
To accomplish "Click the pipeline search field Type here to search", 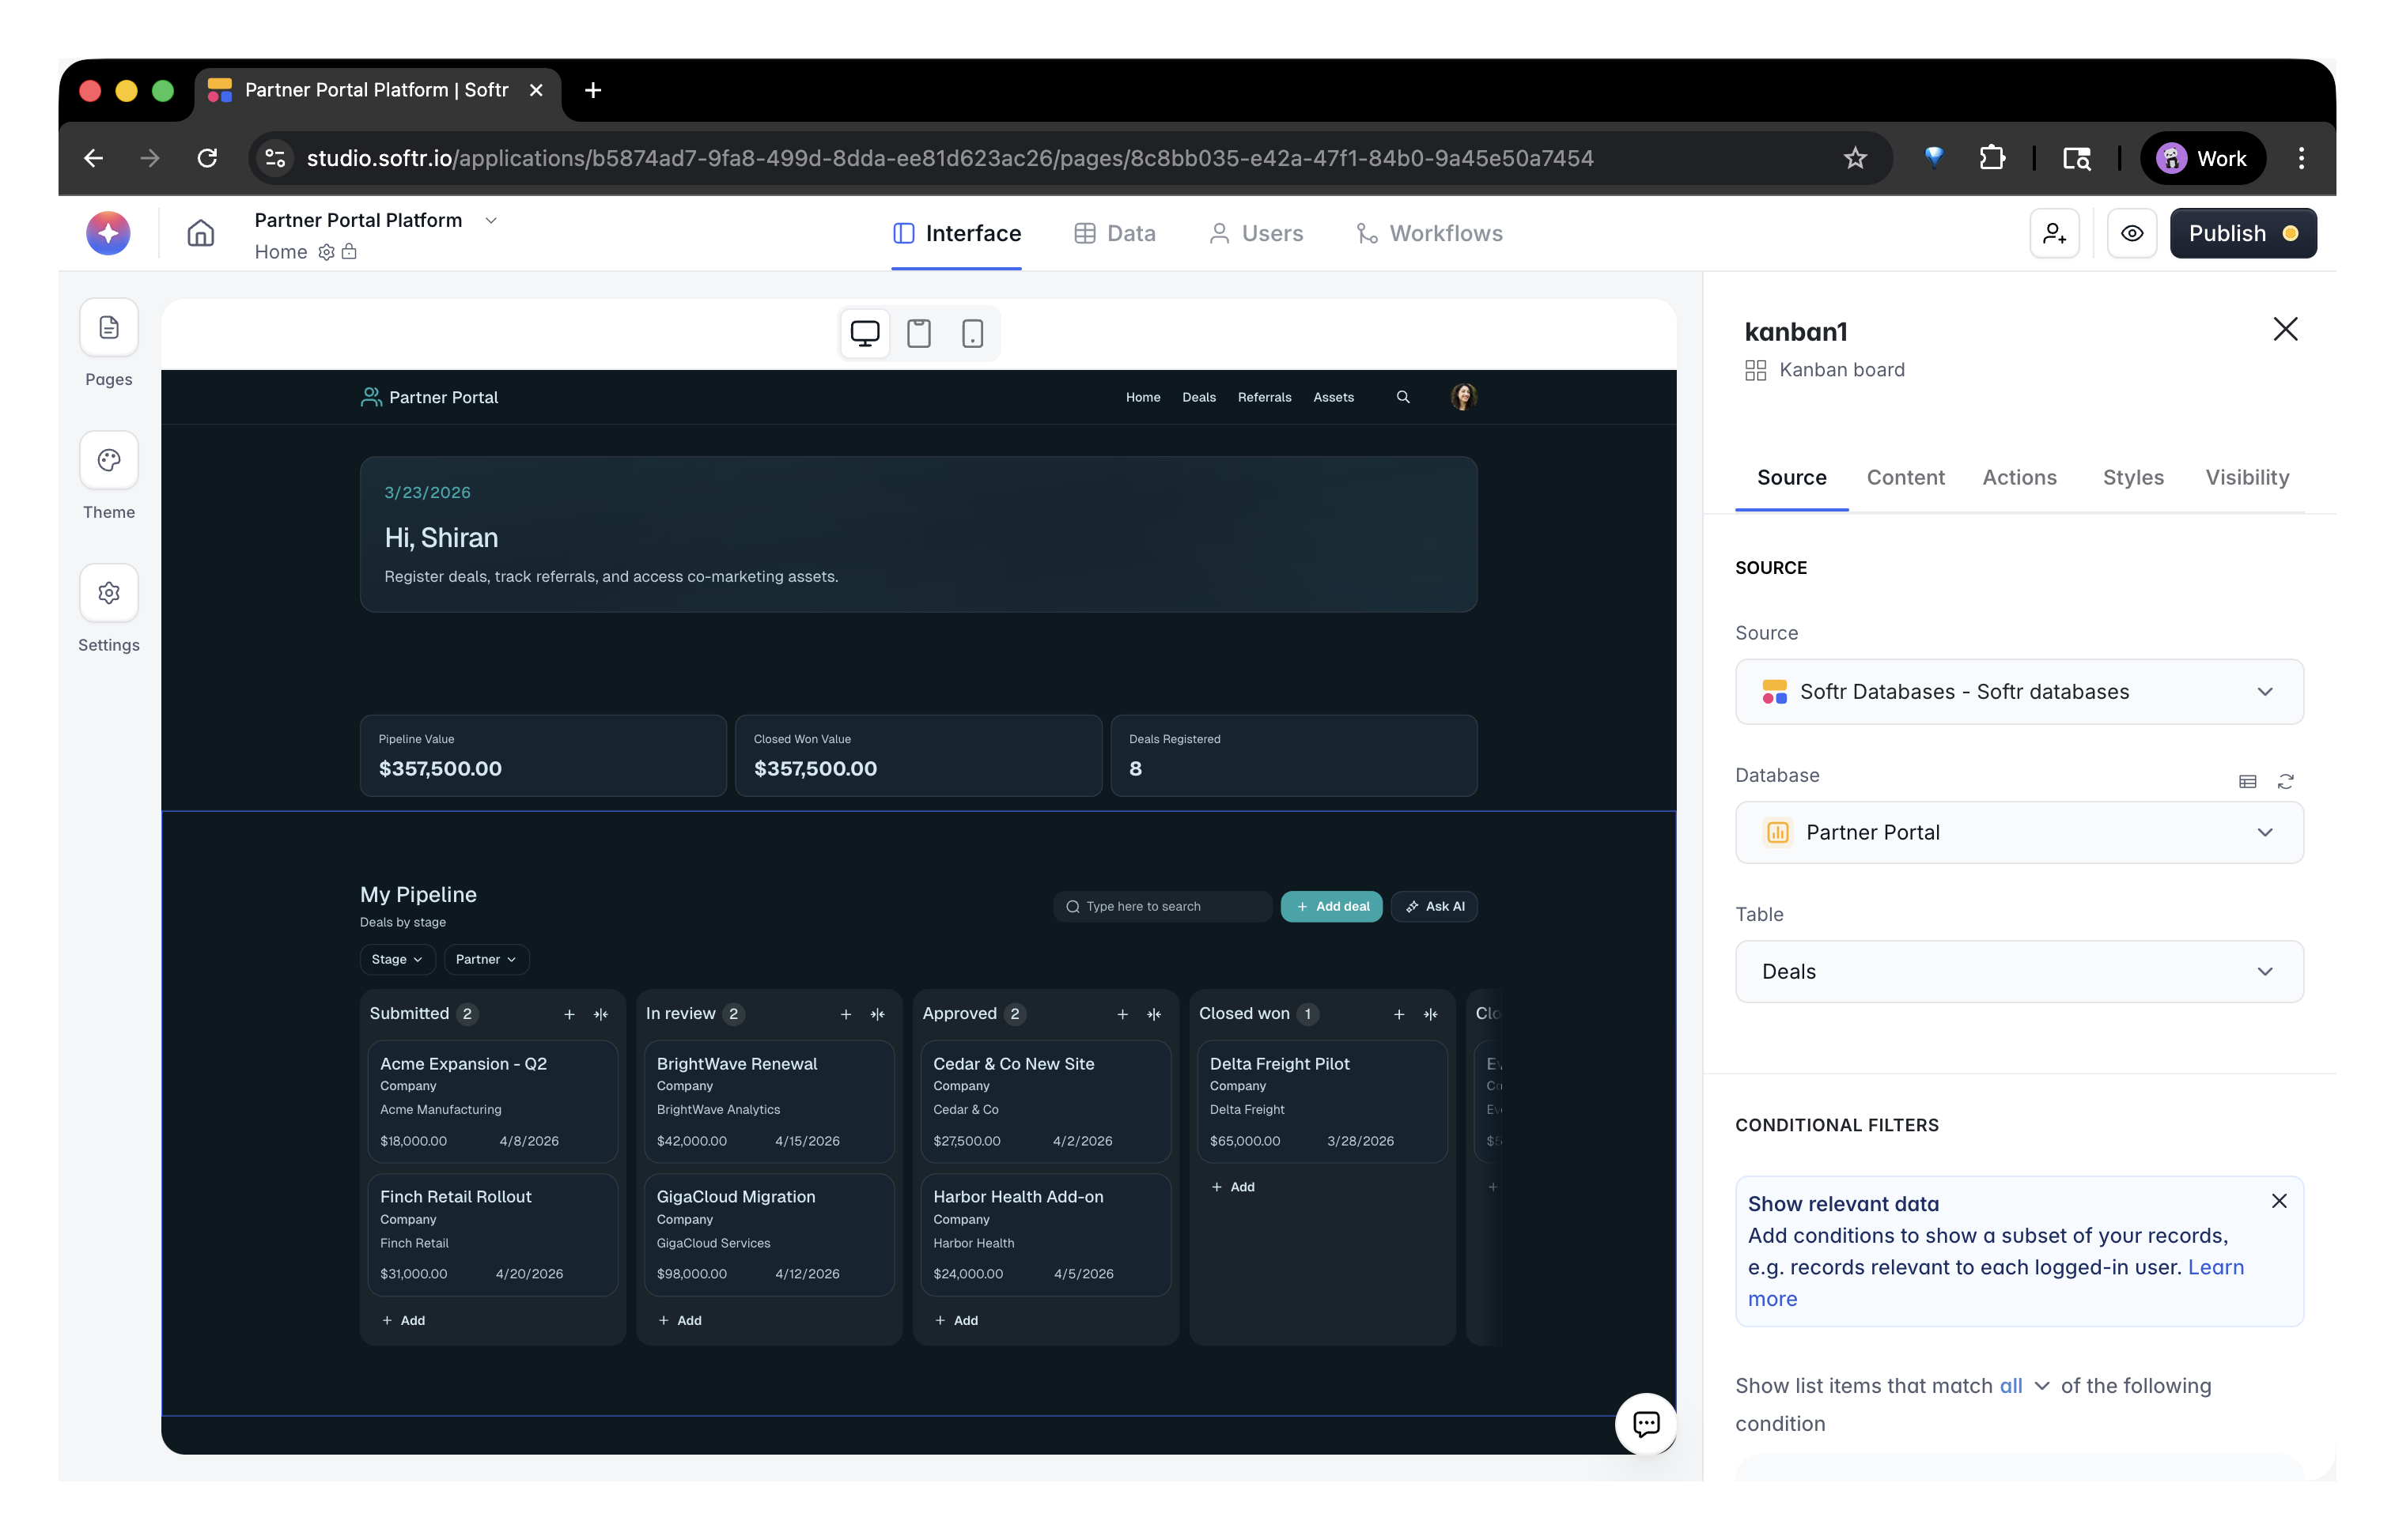I will tap(1161, 906).
